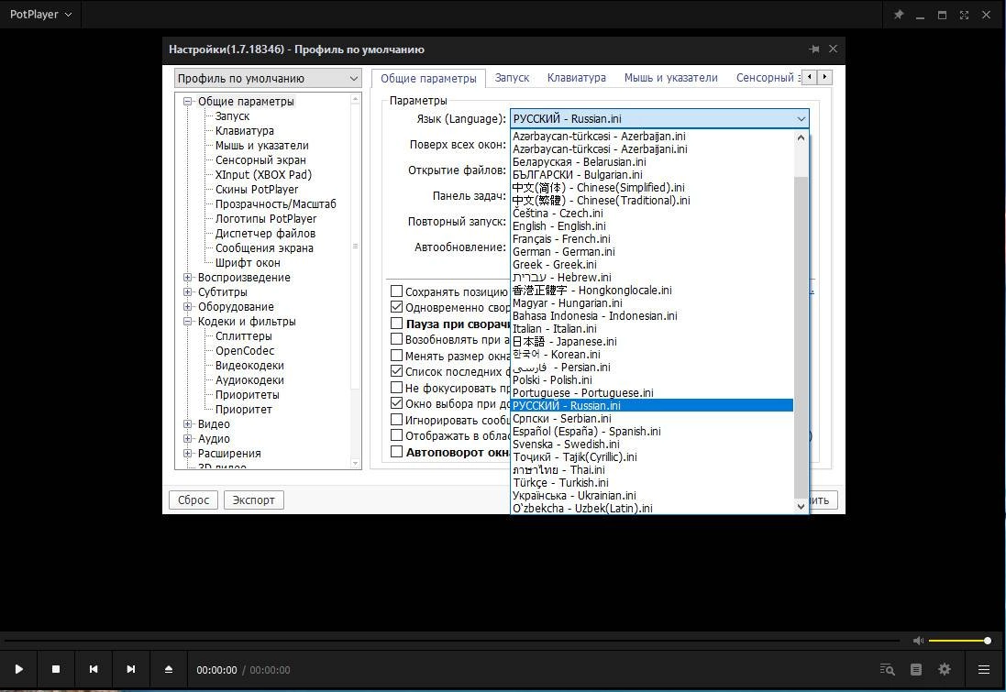Click the Play button in player
The width and height of the screenshot is (1006, 692).
(18, 669)
